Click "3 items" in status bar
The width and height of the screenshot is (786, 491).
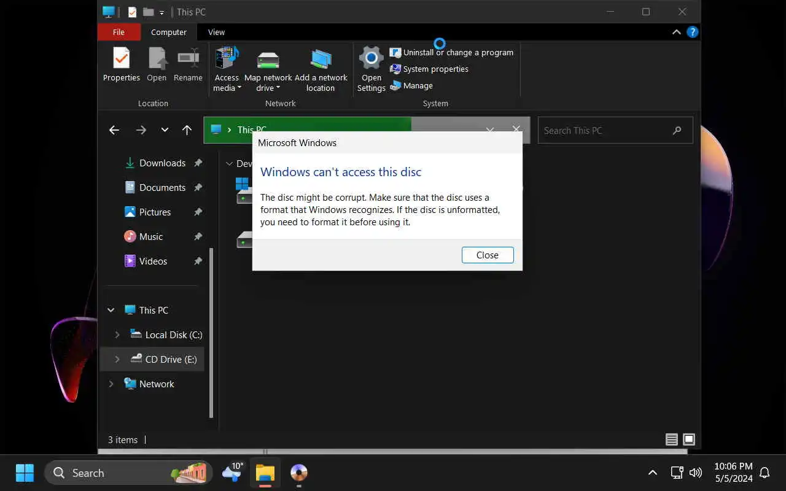(123, 439)
